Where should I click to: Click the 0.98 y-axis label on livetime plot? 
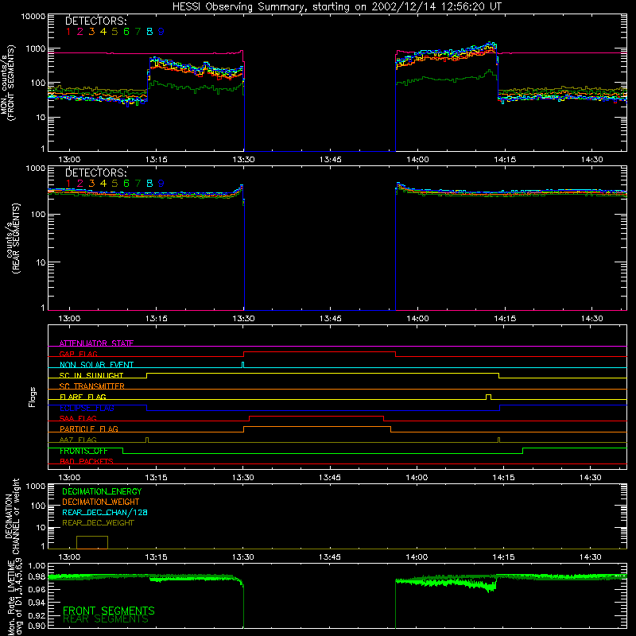(x=37, y=576)
